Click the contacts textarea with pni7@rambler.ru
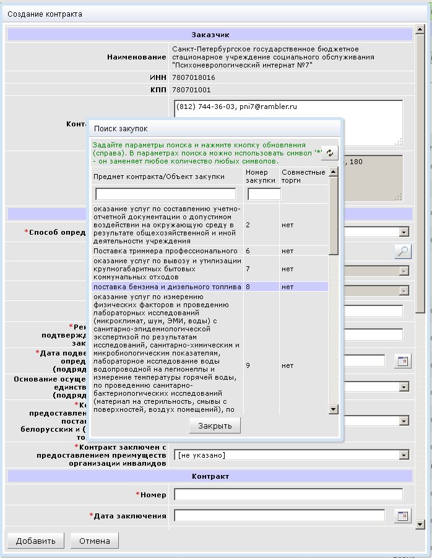 tap(288, 123)
